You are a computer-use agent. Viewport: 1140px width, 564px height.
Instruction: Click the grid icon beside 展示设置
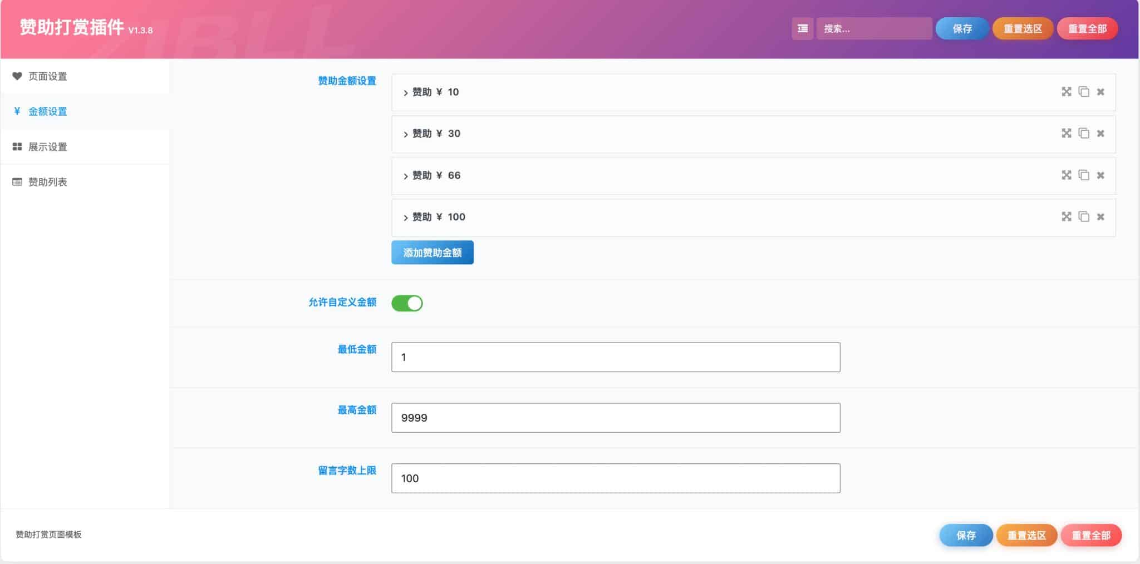(x=17, y=147)
